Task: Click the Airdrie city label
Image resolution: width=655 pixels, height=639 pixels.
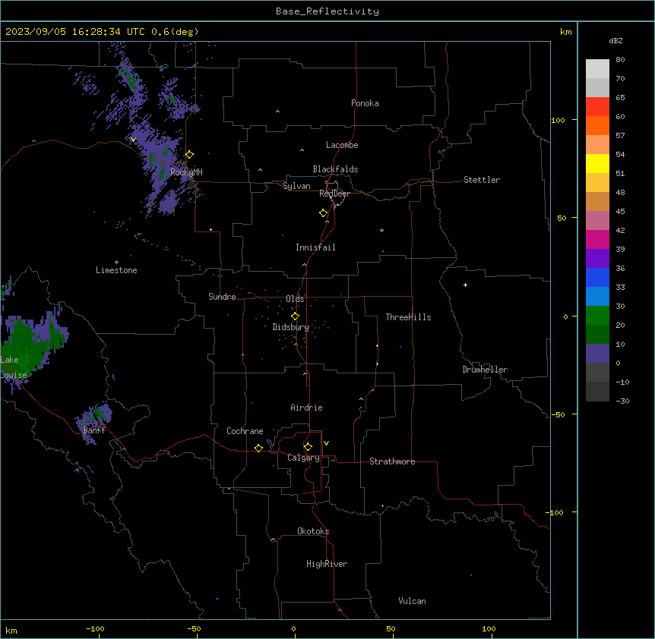Action: [307, 408]
